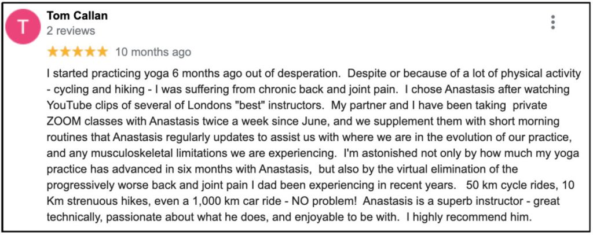Click the "10 months ago" timestamp
The width and height of the screenshot is (593, 235).
tap(153, 52)
